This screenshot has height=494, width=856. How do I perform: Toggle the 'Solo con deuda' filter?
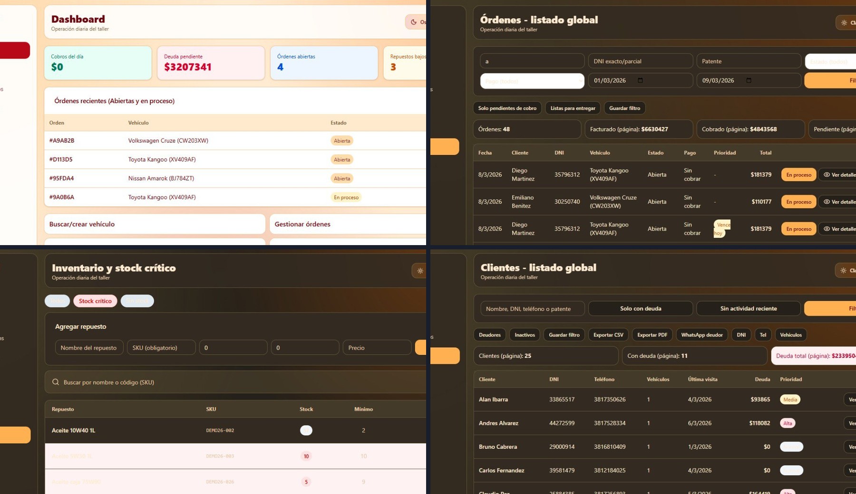(x=640, y=308)
